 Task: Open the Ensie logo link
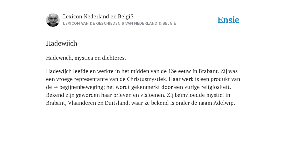[x=228, y=20]
